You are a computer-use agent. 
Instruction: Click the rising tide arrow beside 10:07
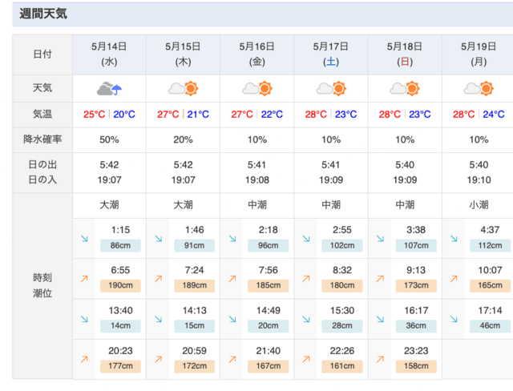pyautogui.click(x=454, y=279)
